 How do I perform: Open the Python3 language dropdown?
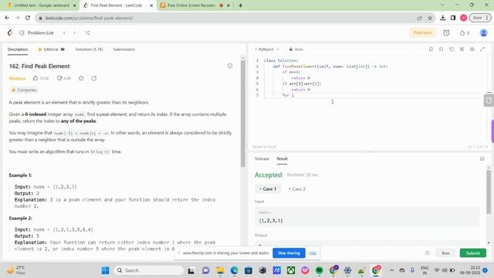[267, 49]
